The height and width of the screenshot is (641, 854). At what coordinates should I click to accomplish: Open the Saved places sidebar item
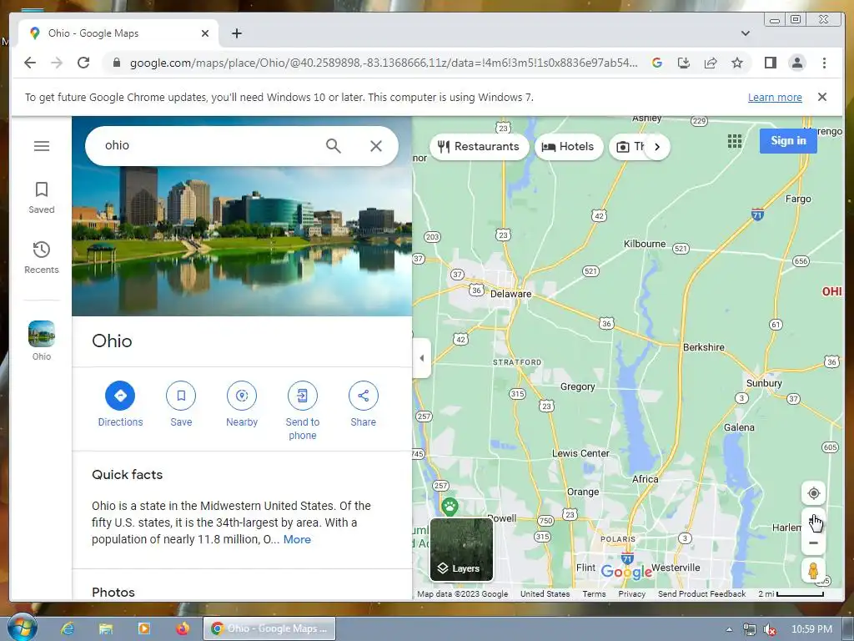click(42, 197)
